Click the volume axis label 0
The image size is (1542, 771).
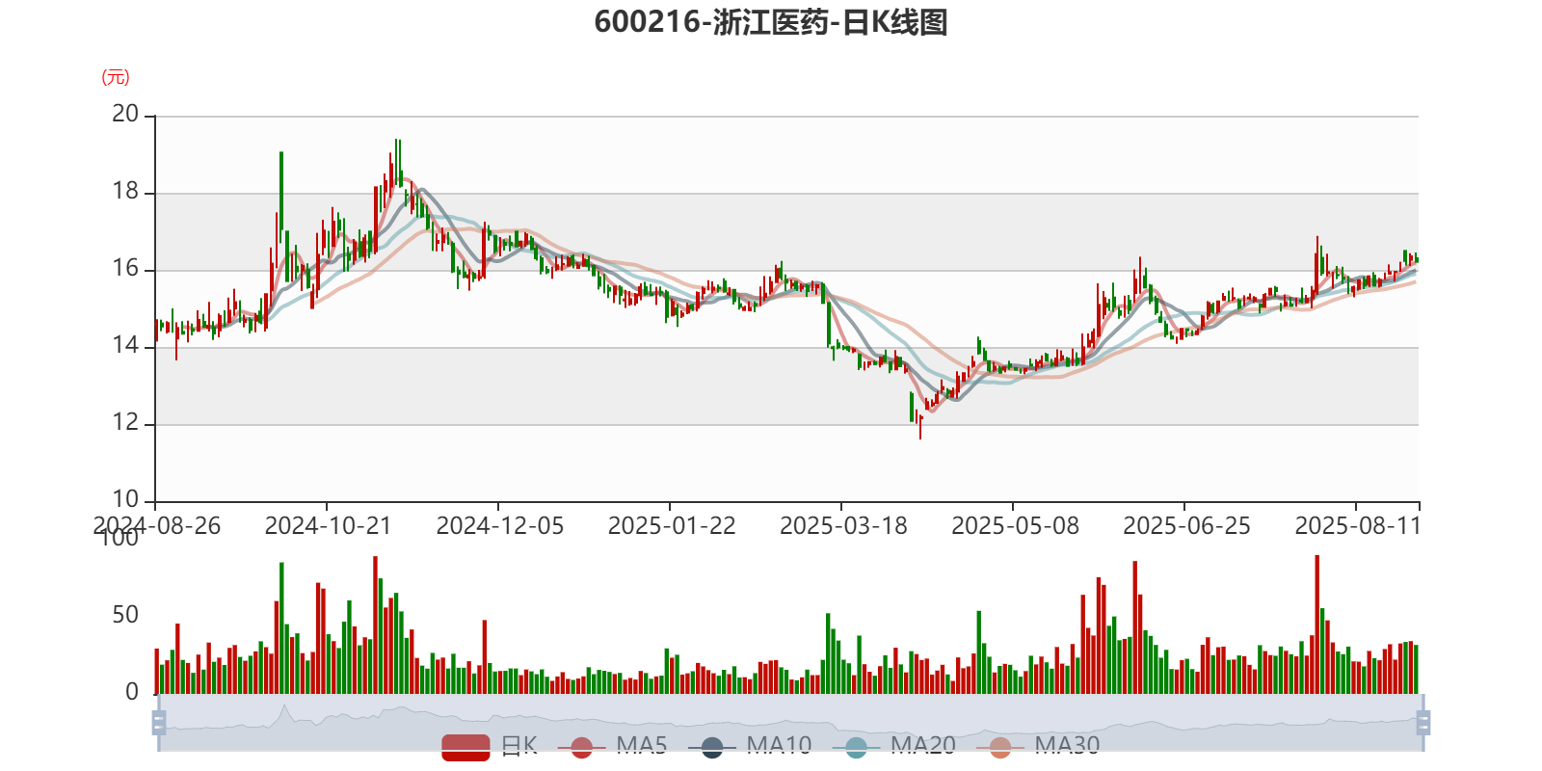[x=132, y=693]
